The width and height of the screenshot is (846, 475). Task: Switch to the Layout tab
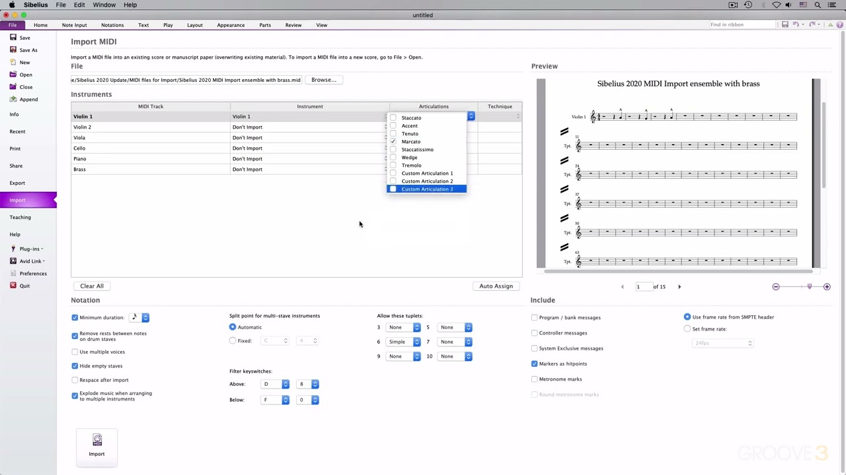point(195,25)
